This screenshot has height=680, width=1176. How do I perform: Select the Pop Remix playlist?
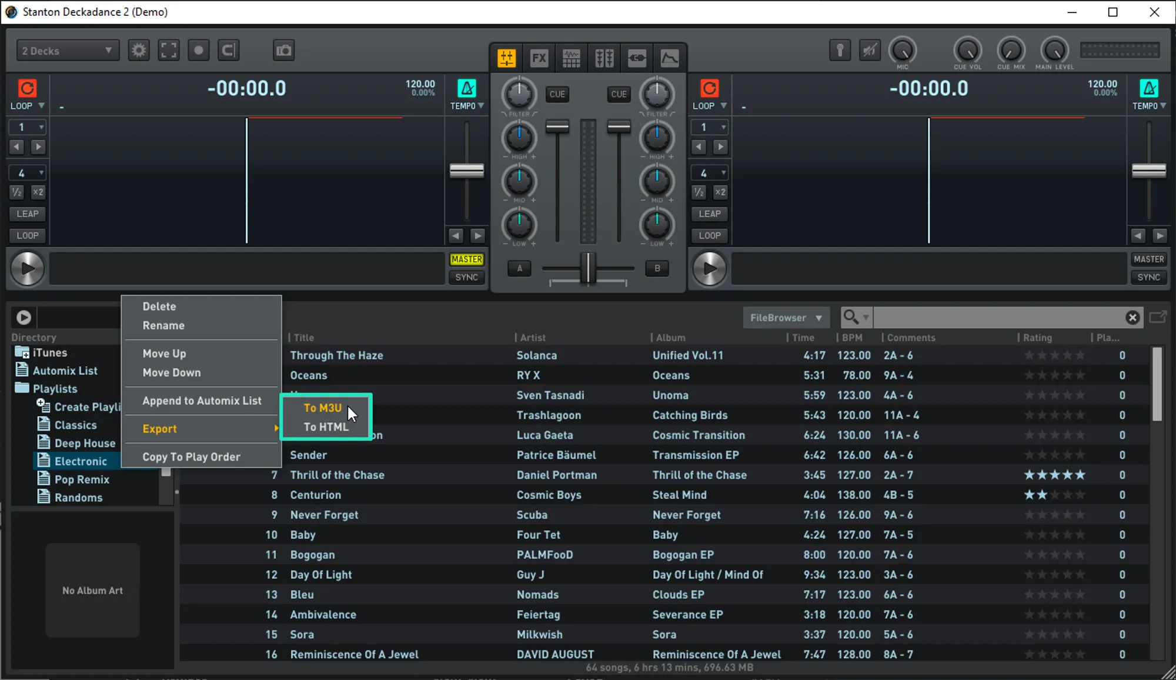click(82, 479)
